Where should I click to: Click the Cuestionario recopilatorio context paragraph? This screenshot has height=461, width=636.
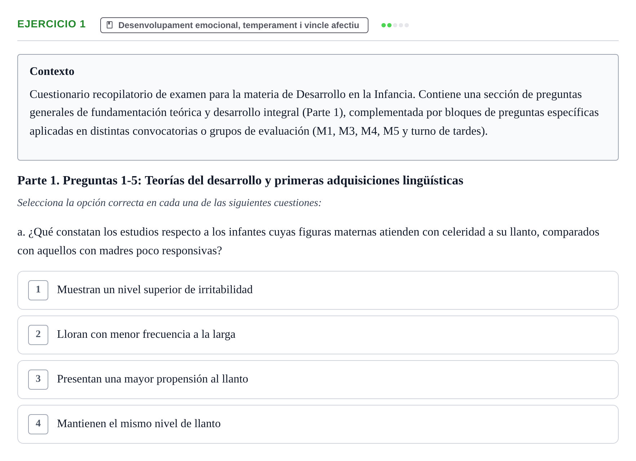[x=314, y=113]
